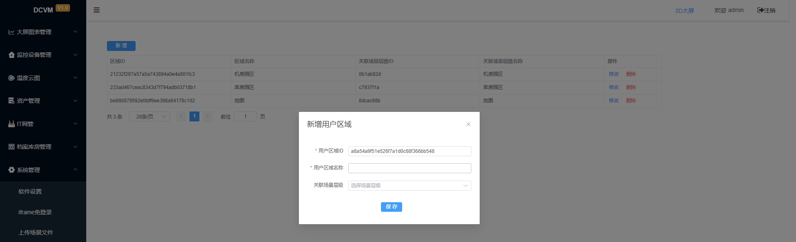Expand 资产管理 menu chevron

pyautogui.click(x=75, y=101)
